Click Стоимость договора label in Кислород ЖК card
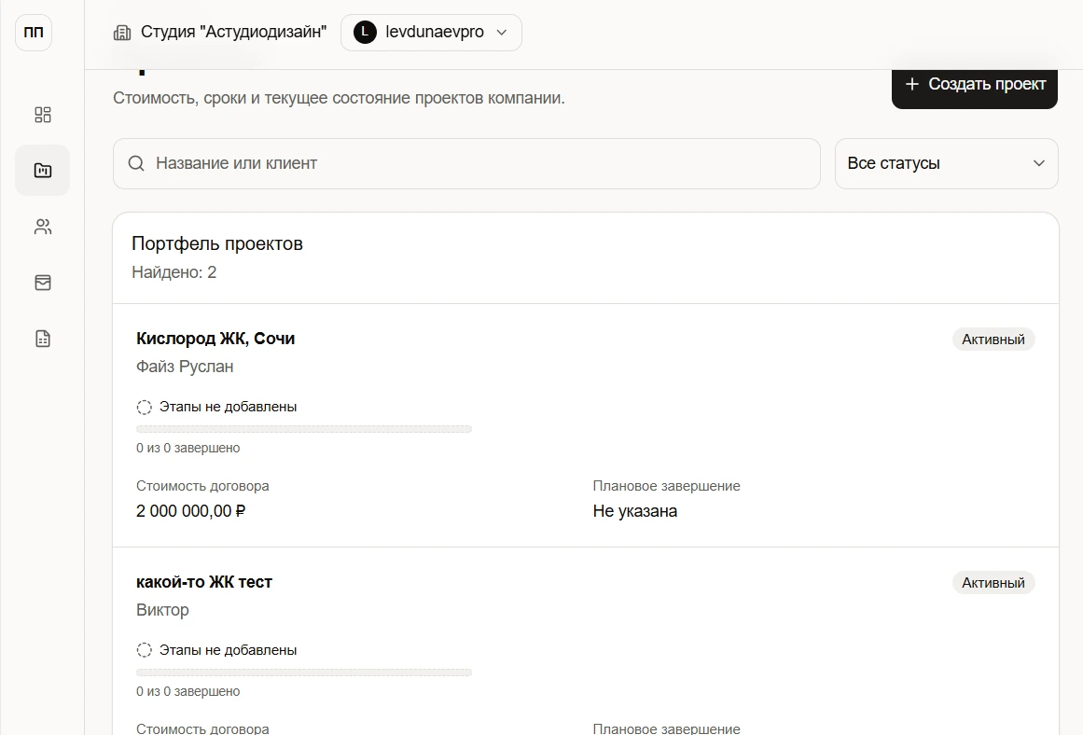This screenshot has width=1083, height=735. tap(202, 486)
